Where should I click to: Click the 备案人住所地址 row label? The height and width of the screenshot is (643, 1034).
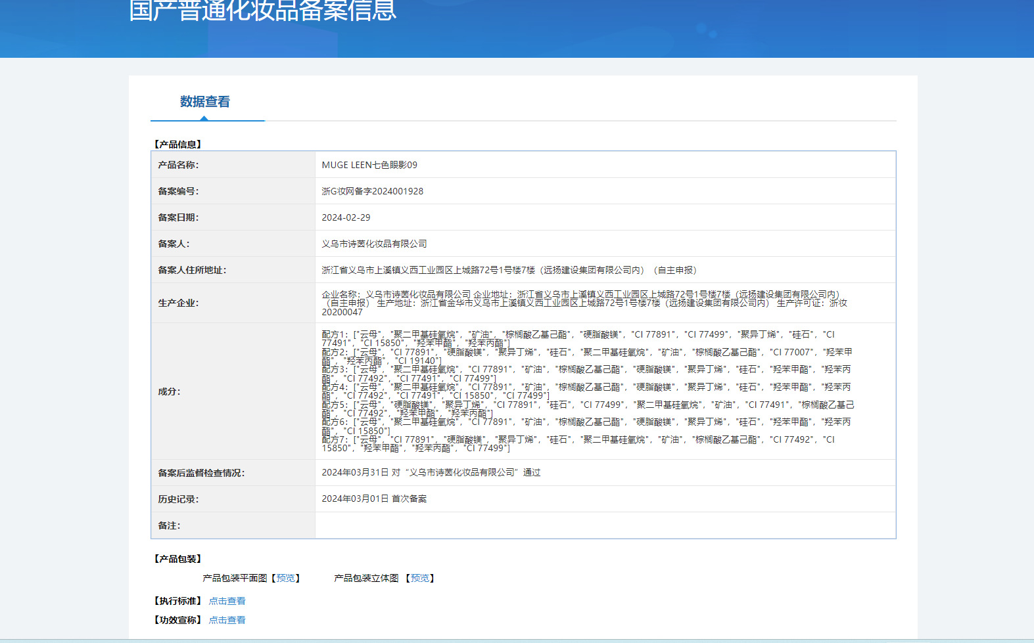pos(192,270)
